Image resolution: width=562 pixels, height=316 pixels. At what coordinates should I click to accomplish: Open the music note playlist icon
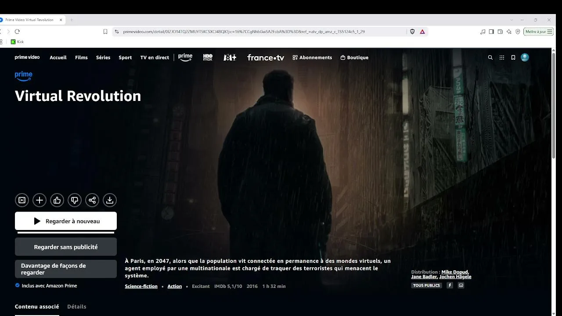point(483,32)
